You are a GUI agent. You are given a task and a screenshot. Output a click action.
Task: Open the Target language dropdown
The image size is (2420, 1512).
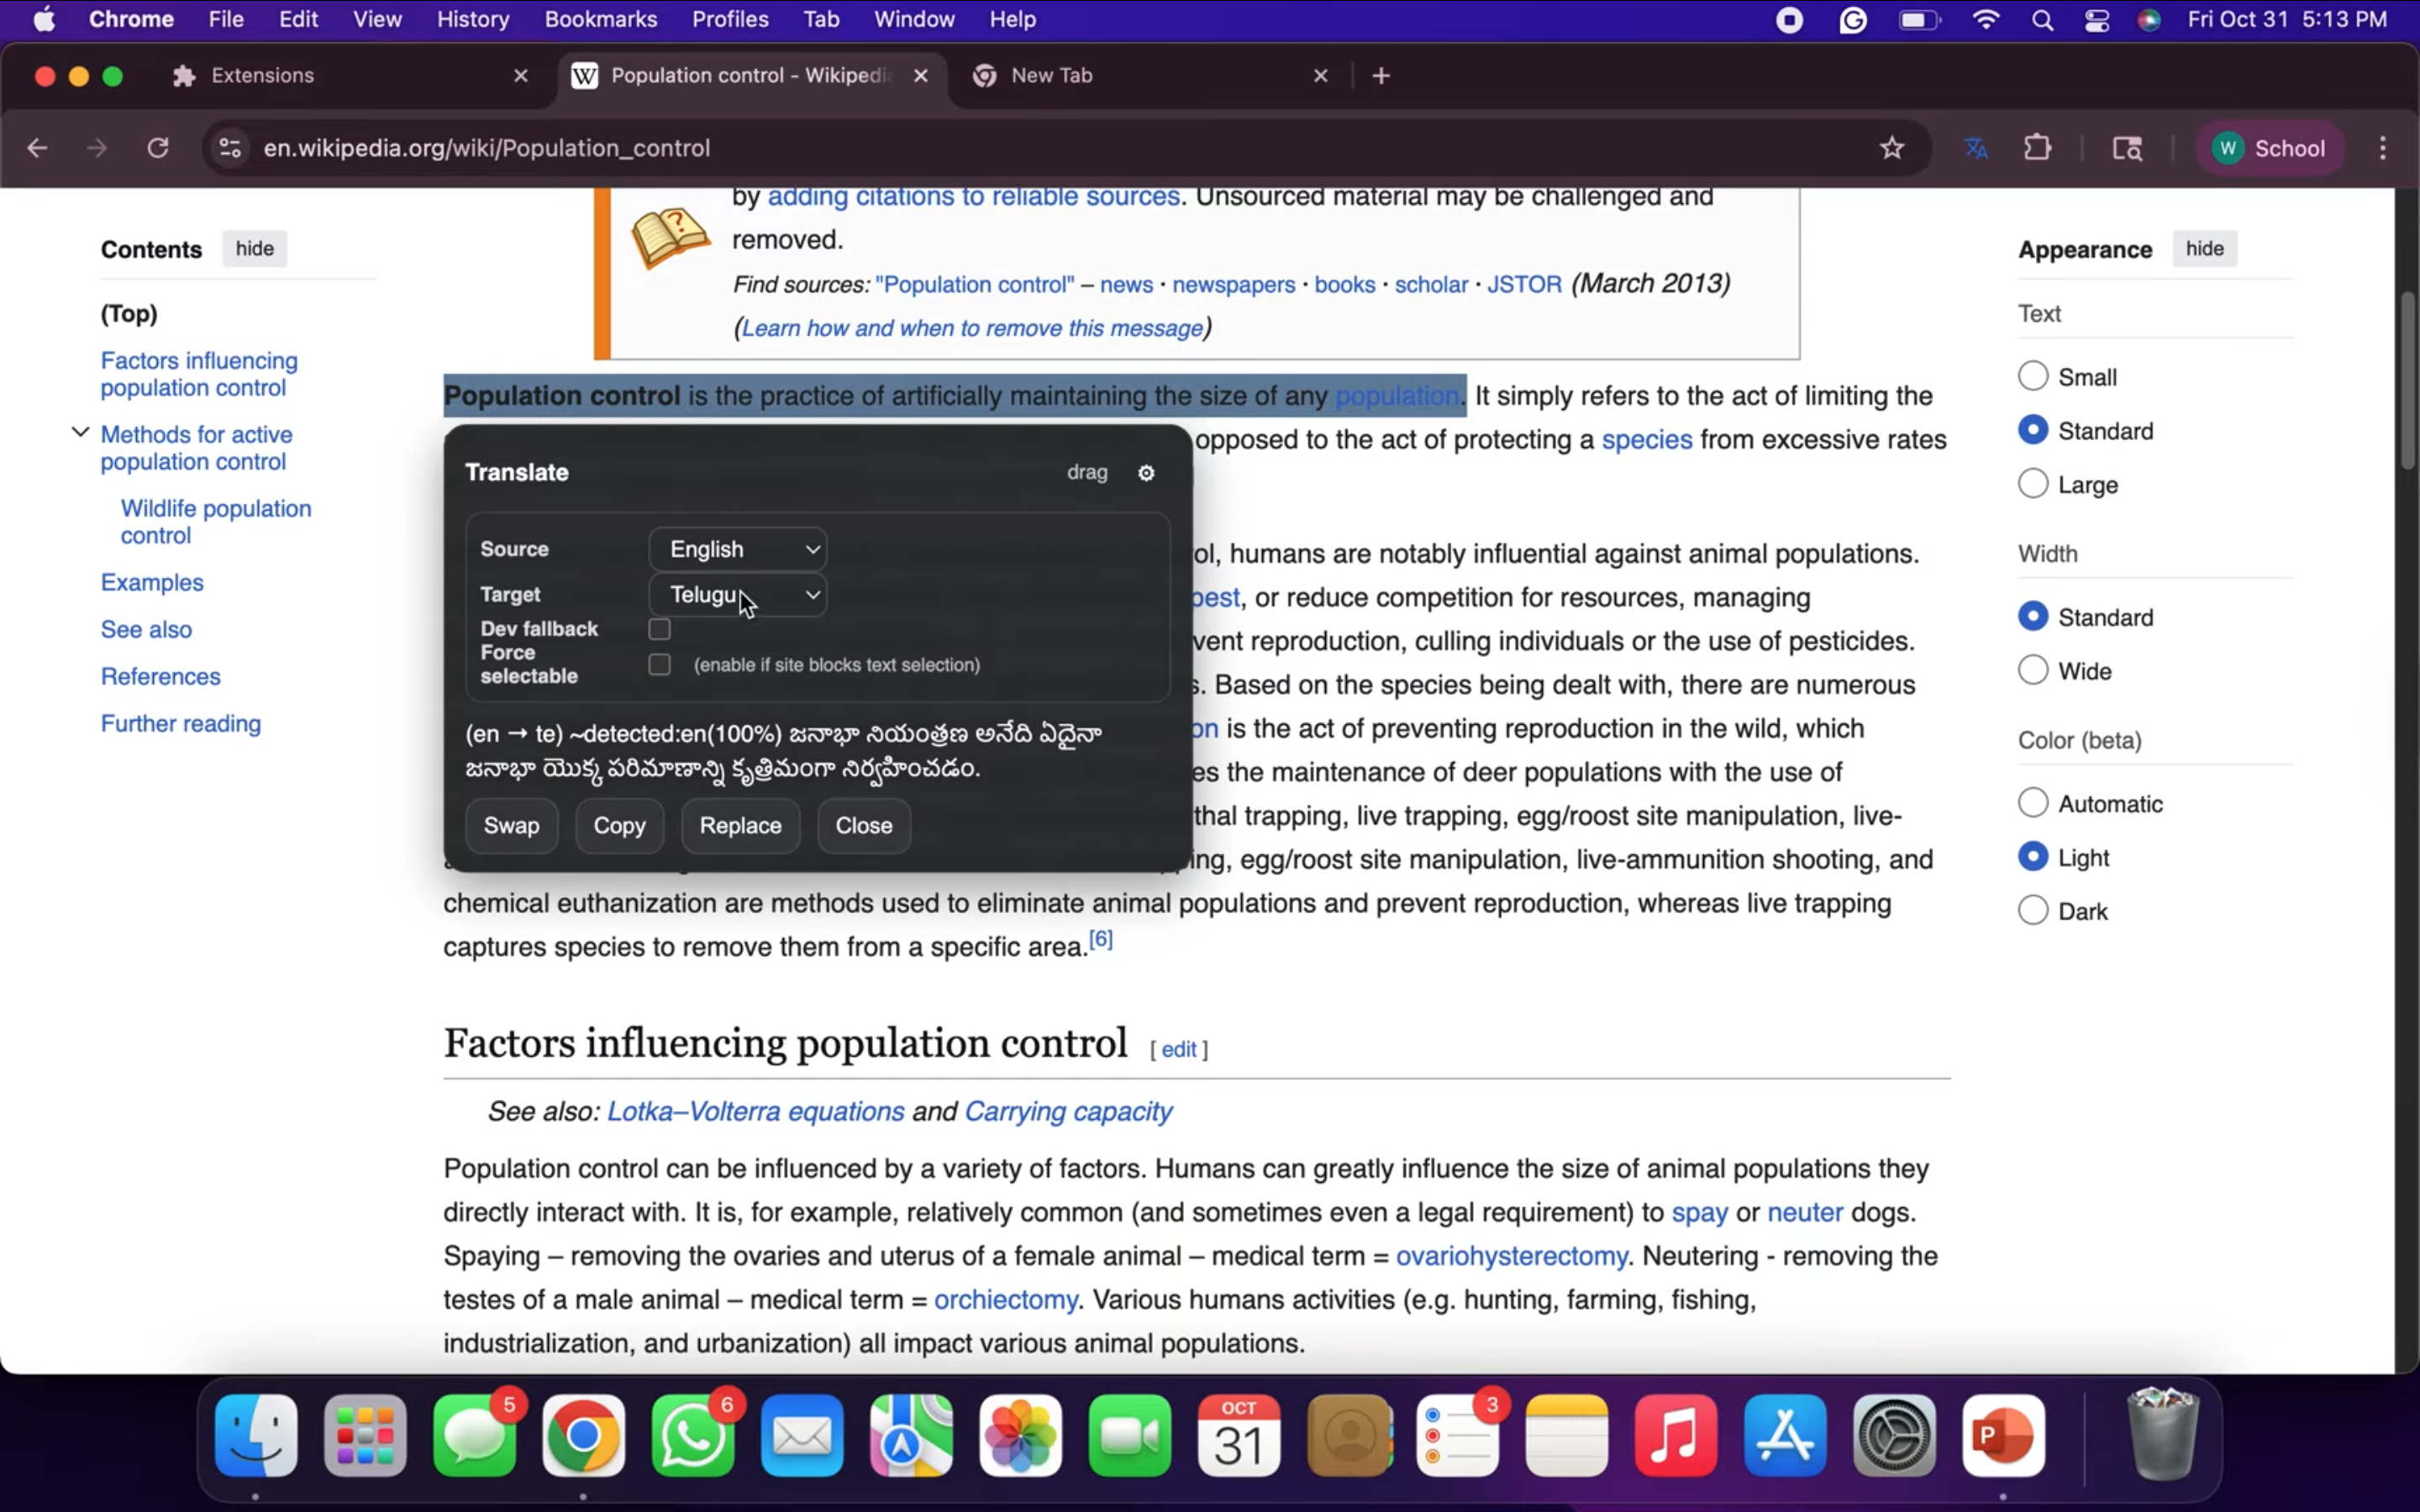coord(738,595)
